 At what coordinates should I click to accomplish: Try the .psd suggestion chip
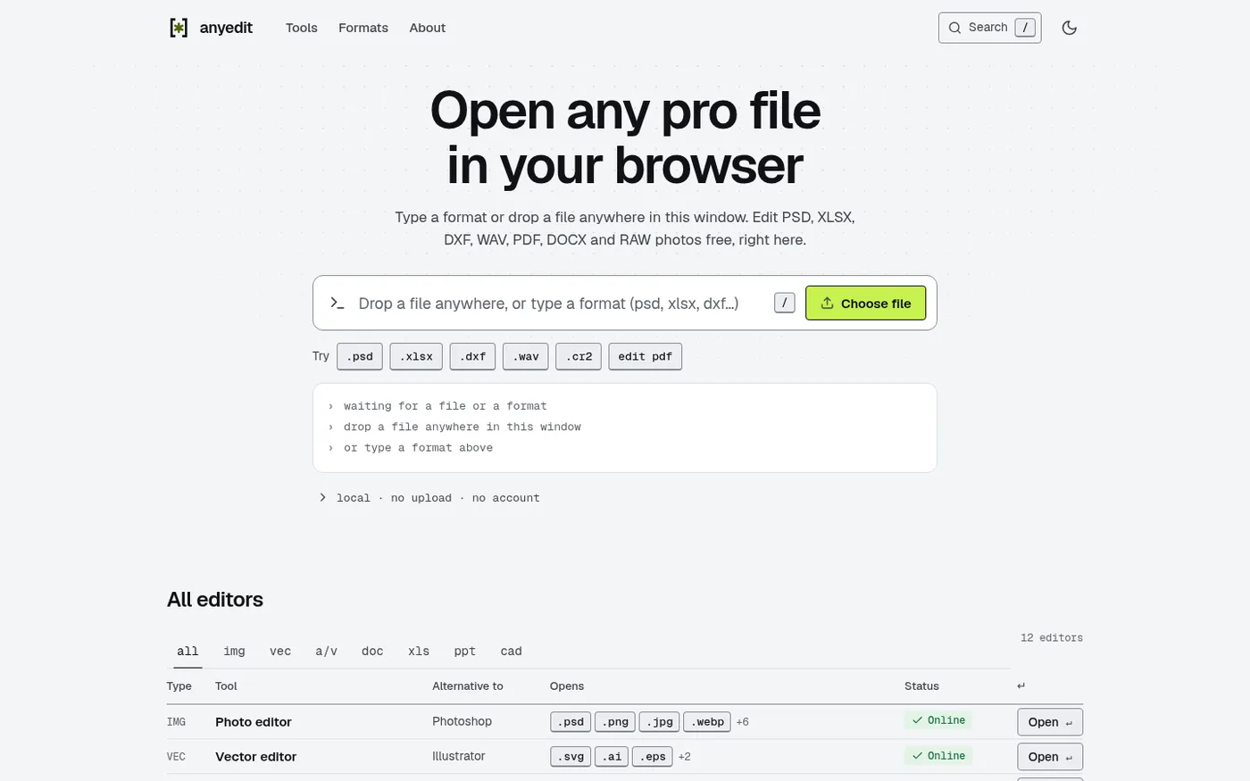coord(360,356)
